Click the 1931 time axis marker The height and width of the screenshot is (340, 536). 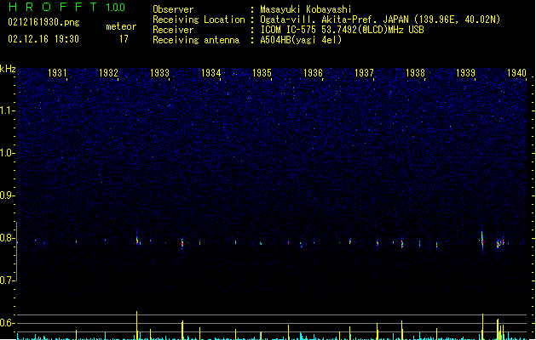point(57,73)
